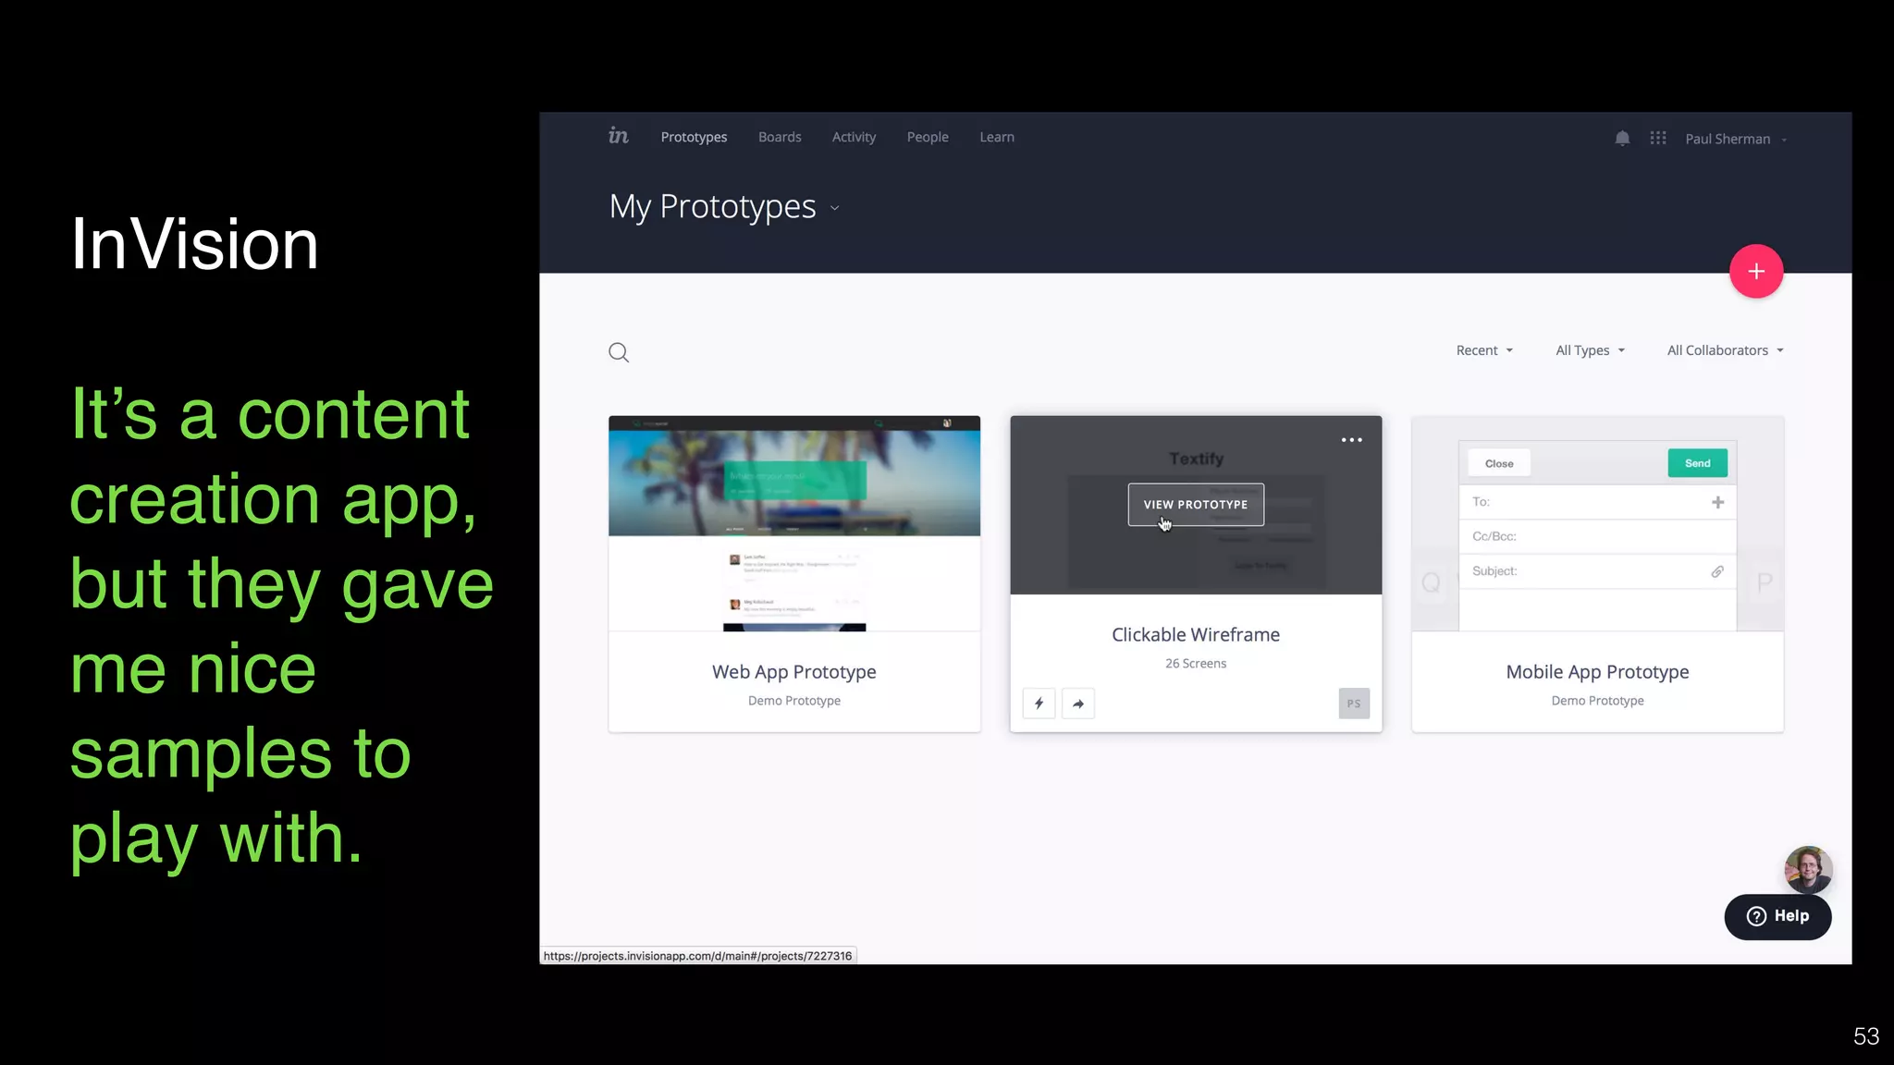Switch to the Boards tab

[x=780, y=137]
